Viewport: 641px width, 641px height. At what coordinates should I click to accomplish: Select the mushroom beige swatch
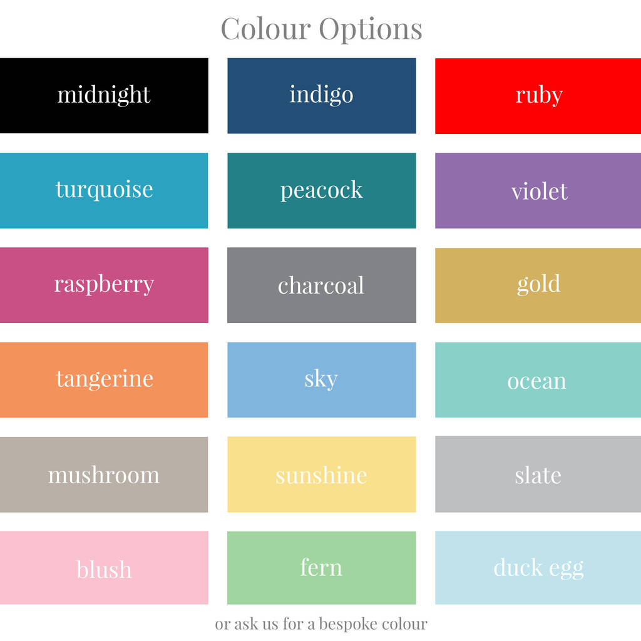104,474
